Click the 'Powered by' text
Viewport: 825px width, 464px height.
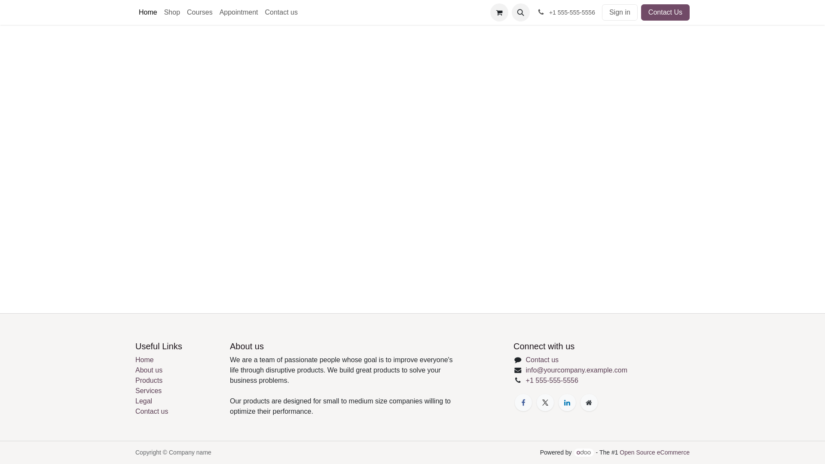(556, 452)
